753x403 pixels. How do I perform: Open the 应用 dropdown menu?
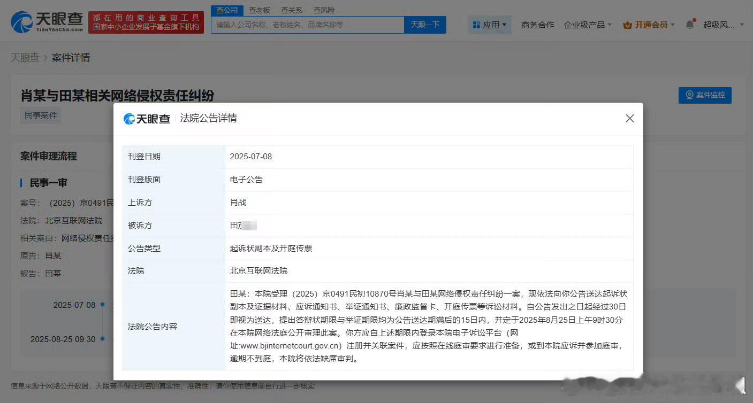click(490, 25)
